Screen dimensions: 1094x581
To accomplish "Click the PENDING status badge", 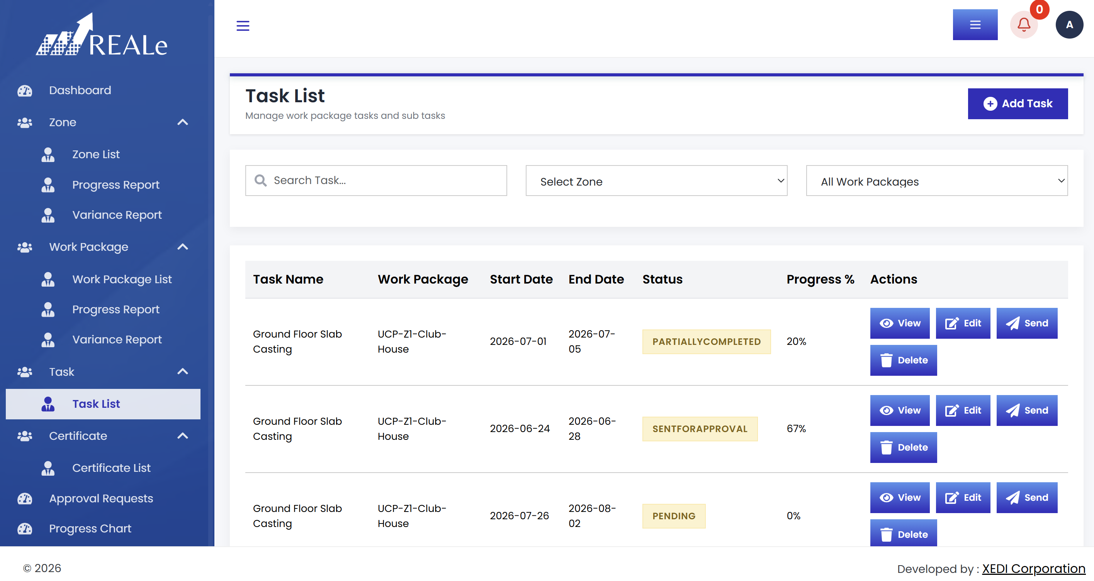I will click(x=674, y=517).
